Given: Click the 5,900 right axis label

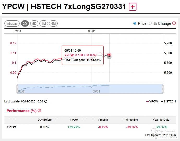Looking at the screenshot, I should coord(168,43).
